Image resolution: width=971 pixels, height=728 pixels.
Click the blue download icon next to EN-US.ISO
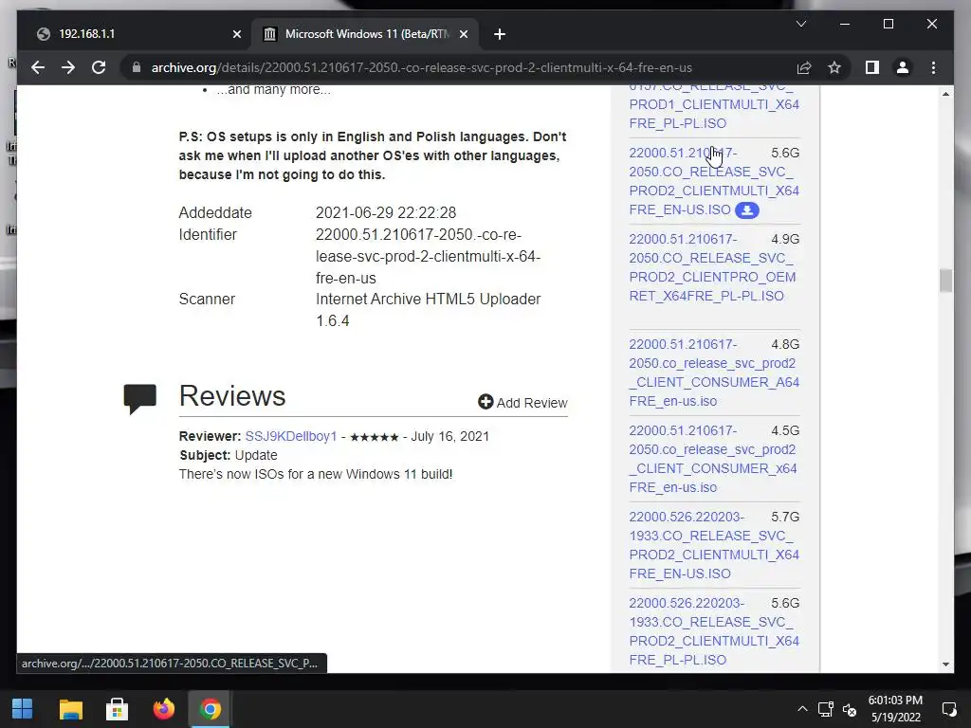pos(747,210)
